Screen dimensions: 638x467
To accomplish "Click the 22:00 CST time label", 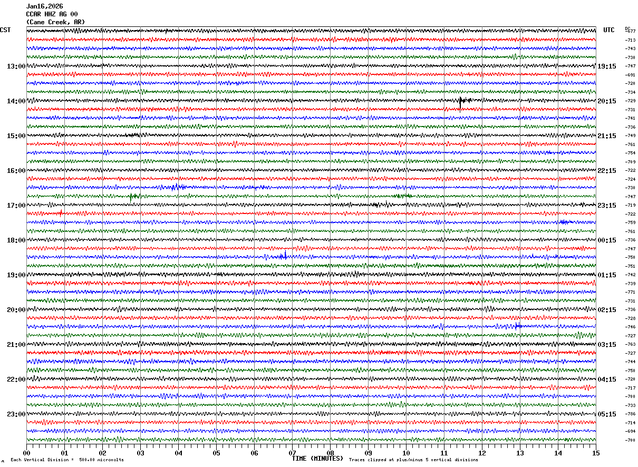I will coord(16,380).
